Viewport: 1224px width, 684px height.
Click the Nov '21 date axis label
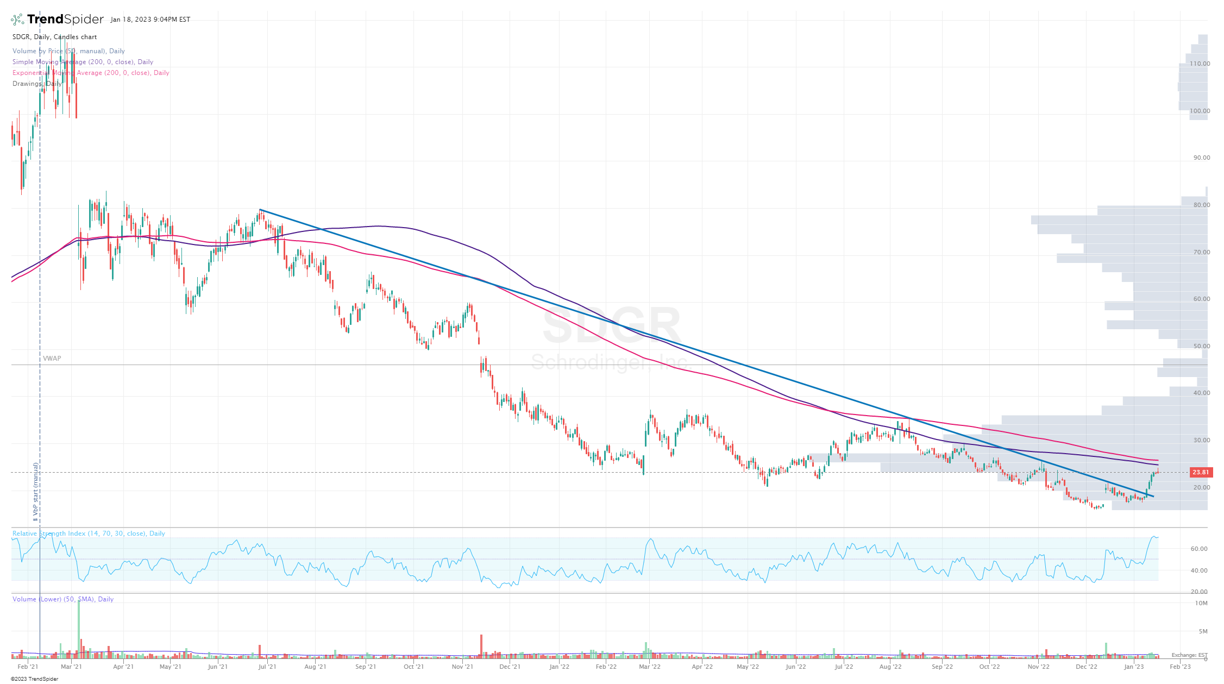coord(462,667)
